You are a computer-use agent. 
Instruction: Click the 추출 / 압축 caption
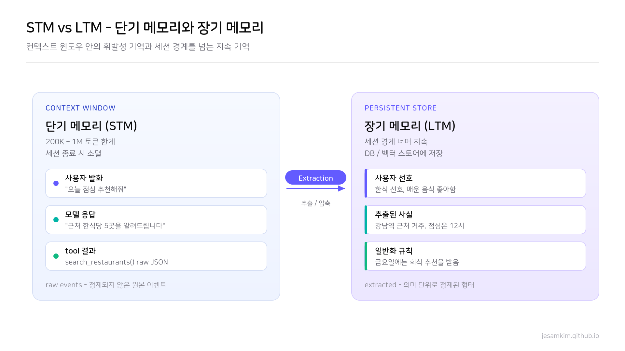pos(315,203)
